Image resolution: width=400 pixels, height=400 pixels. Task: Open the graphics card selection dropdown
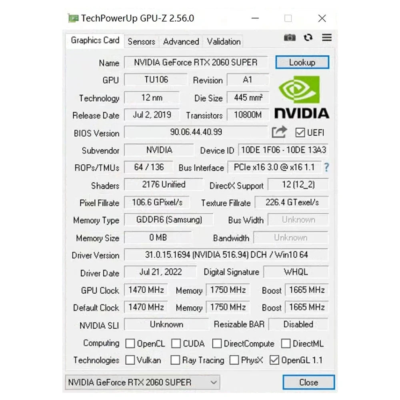(214, 382)
